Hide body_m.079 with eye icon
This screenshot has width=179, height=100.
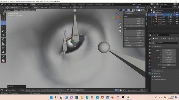177,17
